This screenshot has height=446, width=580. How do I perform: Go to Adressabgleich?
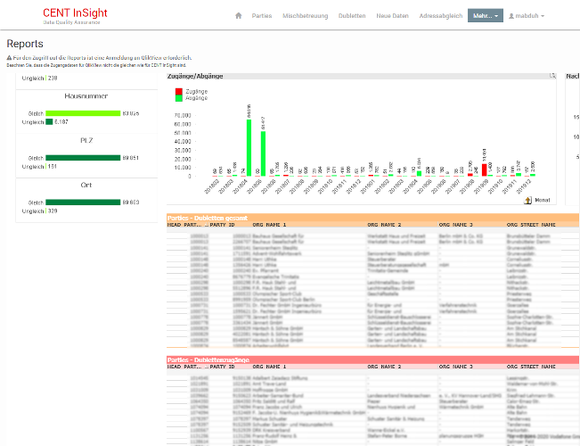coord(438,16)
